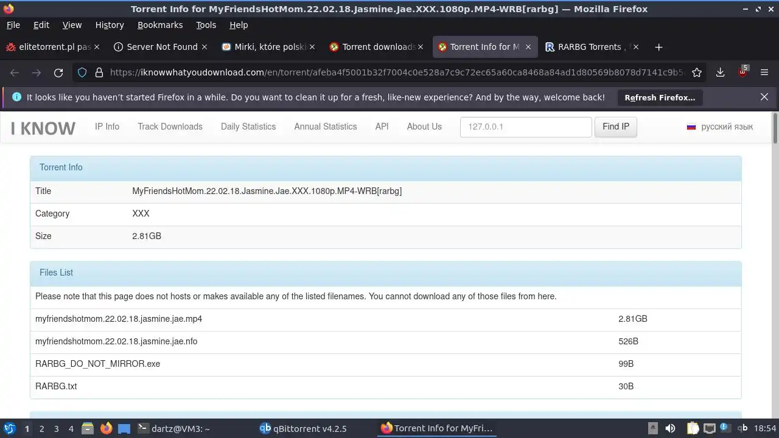
Task: Dismiss the Refresh Firefox notification bar
Action: (x=764, y=97)
